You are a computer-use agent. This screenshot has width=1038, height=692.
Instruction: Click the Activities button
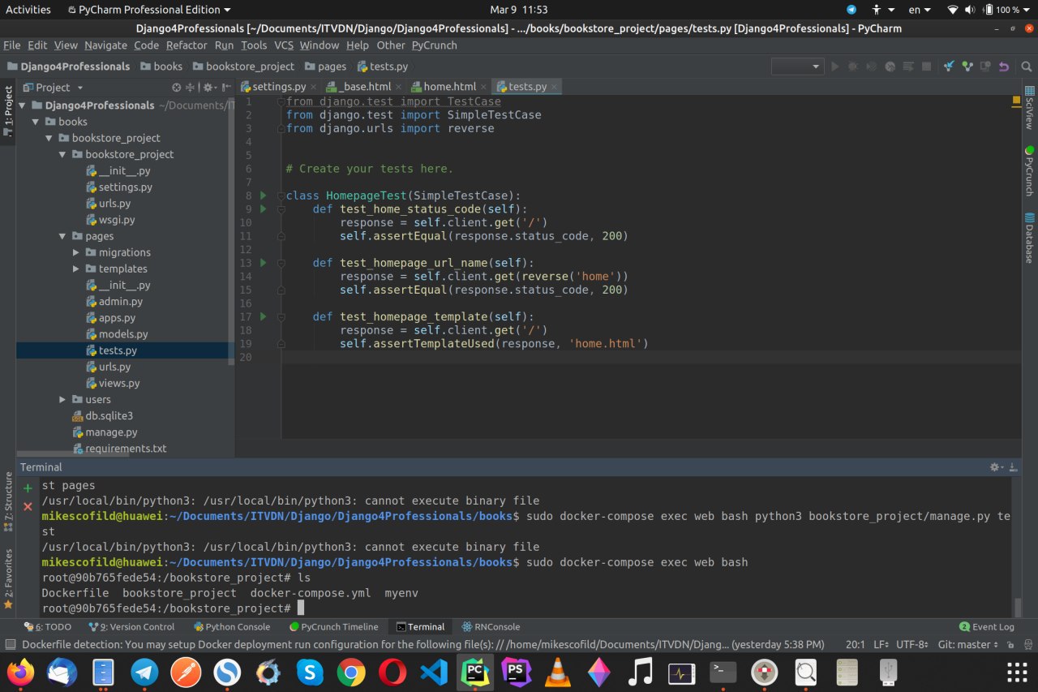(28, 10)
